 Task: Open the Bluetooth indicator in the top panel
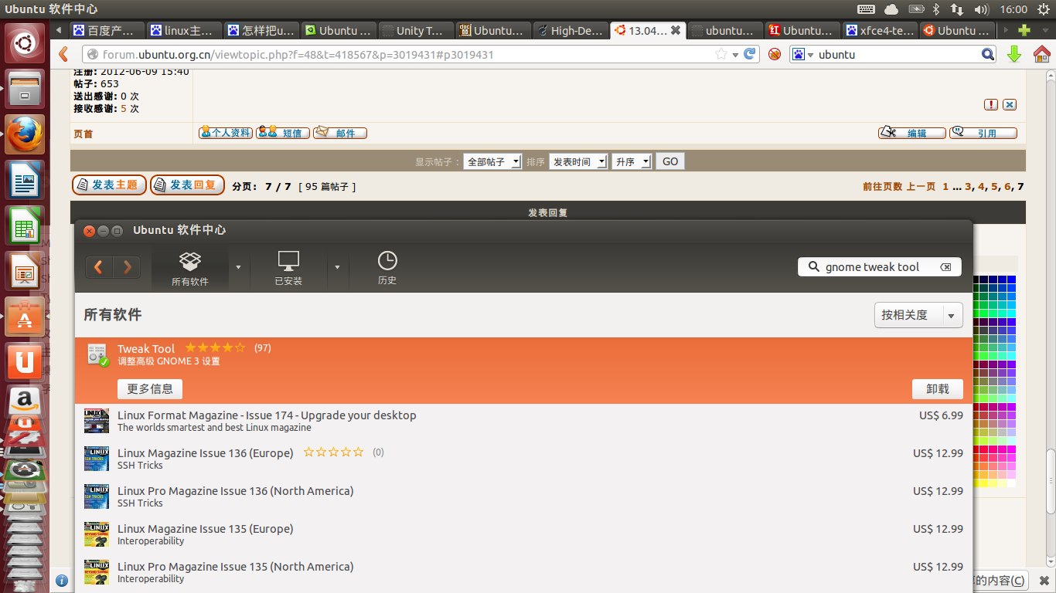click(x=935, y=9)
